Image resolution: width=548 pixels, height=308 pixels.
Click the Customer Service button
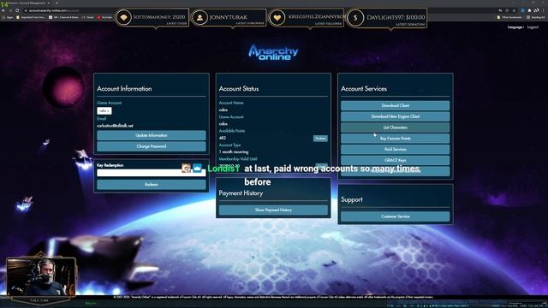(x=396, y=216)
